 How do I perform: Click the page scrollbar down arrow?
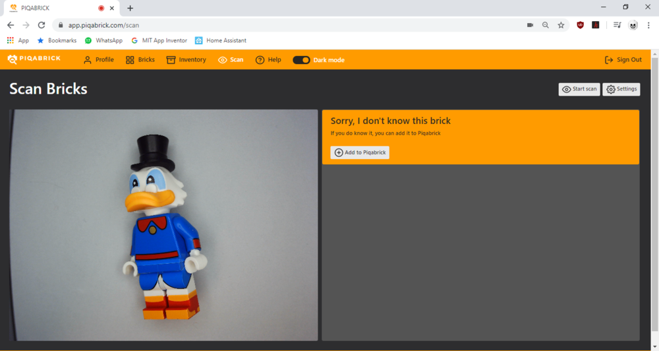click(655, 347)
